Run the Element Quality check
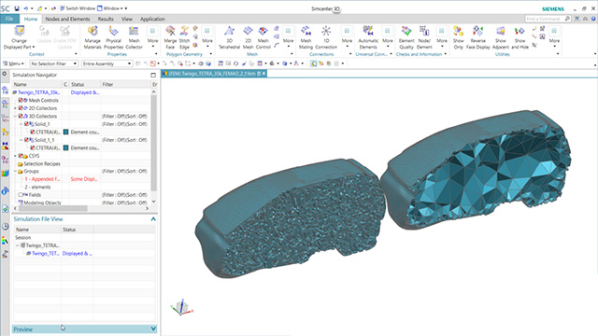The image size is (598, 336). 406,37
